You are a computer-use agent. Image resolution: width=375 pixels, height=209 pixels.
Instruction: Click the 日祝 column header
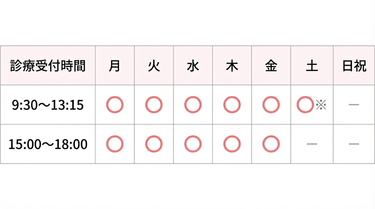[354, 66]
